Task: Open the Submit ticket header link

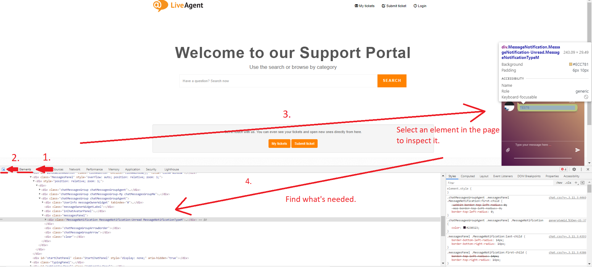Action: (x=394, y=6)
